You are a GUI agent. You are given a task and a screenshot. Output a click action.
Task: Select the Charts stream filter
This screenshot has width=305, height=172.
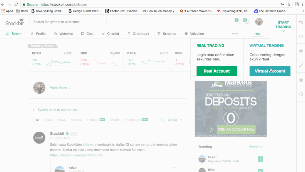(115, 120)
